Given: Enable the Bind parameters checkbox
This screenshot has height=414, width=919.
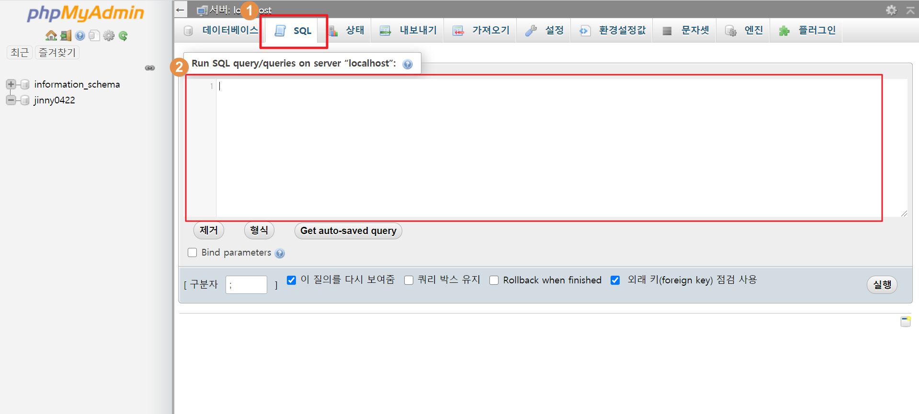Looking at the screenshot, I should pos(193,253).
